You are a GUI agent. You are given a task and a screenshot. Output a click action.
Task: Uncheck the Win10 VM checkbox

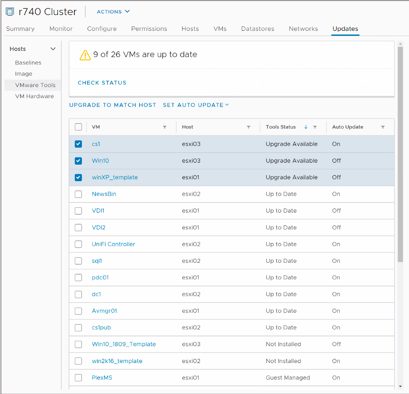(78, 161)
